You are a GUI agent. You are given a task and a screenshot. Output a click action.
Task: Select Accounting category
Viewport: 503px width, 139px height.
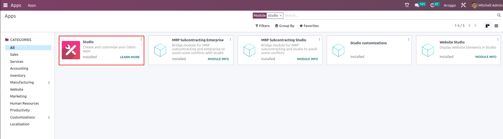pos(28,69)
